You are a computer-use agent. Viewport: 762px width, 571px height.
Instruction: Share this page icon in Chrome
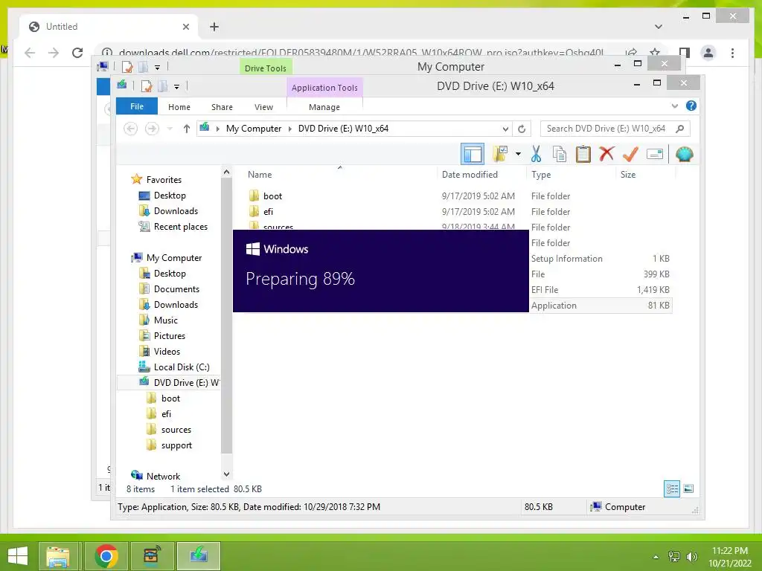tap(631, 53)
